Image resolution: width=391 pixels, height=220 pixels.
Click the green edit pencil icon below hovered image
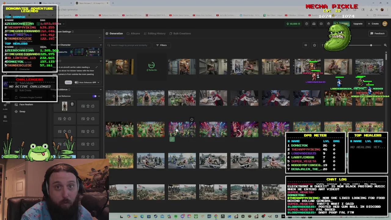[x=172, y=139]
